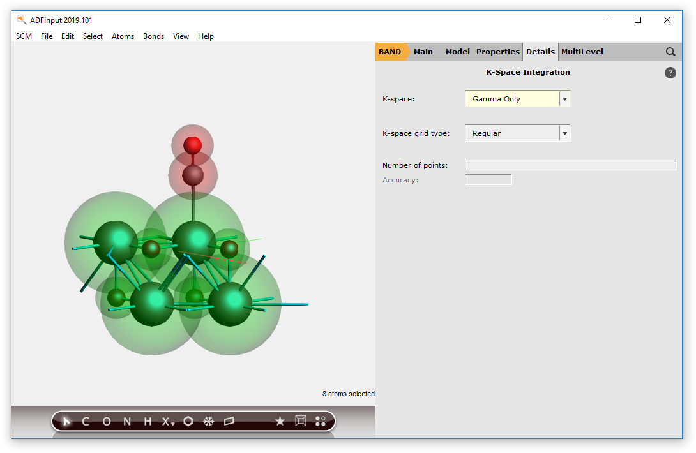The width and height of the screenshot is (696, 453).
Task: Switch to the MultiLevel tab
Action: pyautogui.click(x=582, y=52)
